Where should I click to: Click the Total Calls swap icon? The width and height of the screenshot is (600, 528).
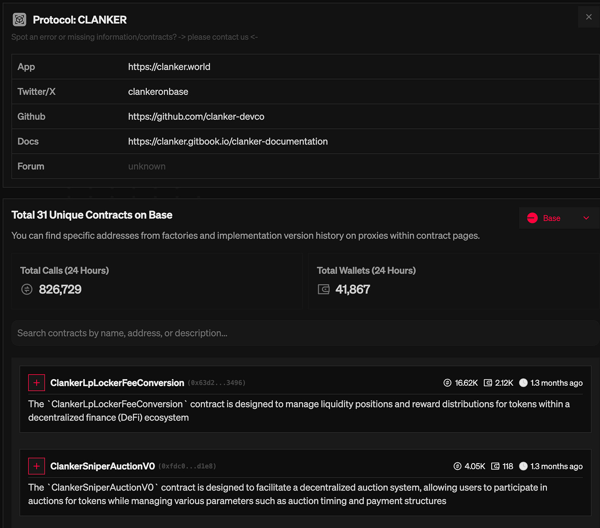(x=27, y=289)
